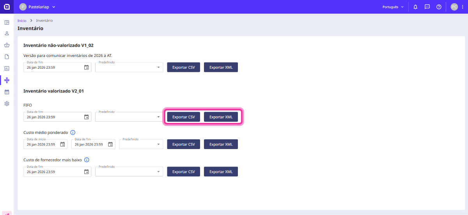Open the settings gear in sidebar
The height and width of the screenshot is (215, 468).
(7, 104)
